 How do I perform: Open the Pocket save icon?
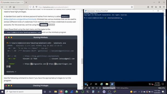pyautogui.click(x=152, y=7)
